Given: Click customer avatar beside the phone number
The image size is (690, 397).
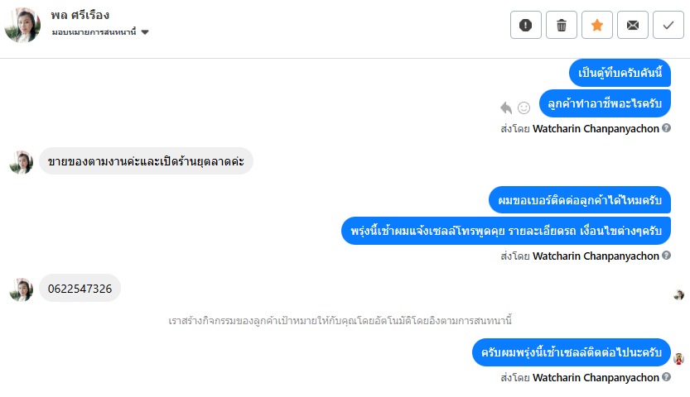Looking at the screenshot, I should tap(21, 289).
